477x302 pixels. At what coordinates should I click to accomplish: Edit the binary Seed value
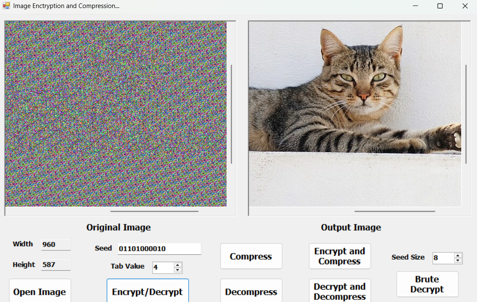159,249
